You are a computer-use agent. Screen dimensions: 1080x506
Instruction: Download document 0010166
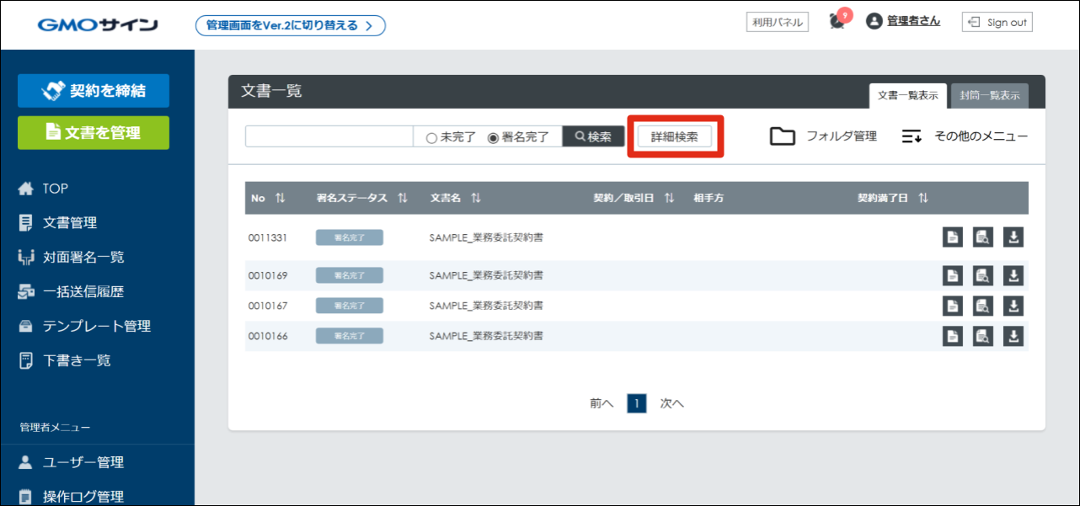click(x=1013, y=336)
